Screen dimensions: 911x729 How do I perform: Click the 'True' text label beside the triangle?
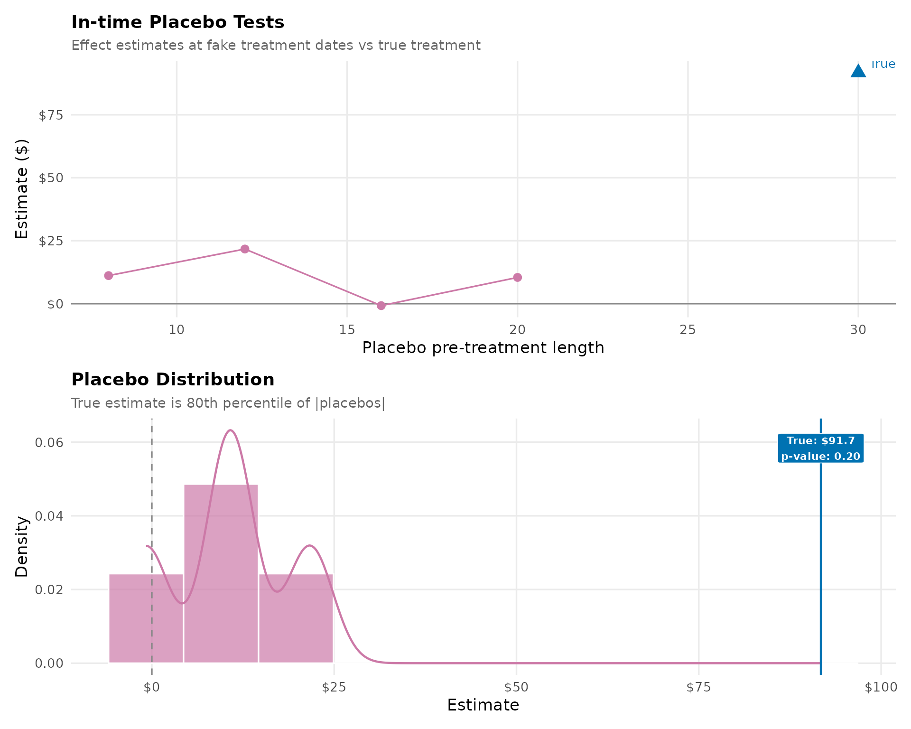pos(883,64)
